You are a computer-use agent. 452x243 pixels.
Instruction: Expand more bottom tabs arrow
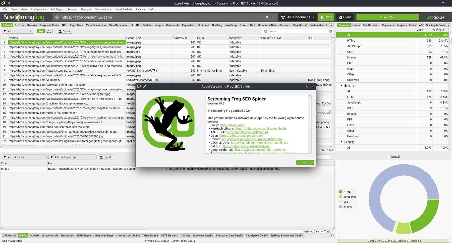331,235
